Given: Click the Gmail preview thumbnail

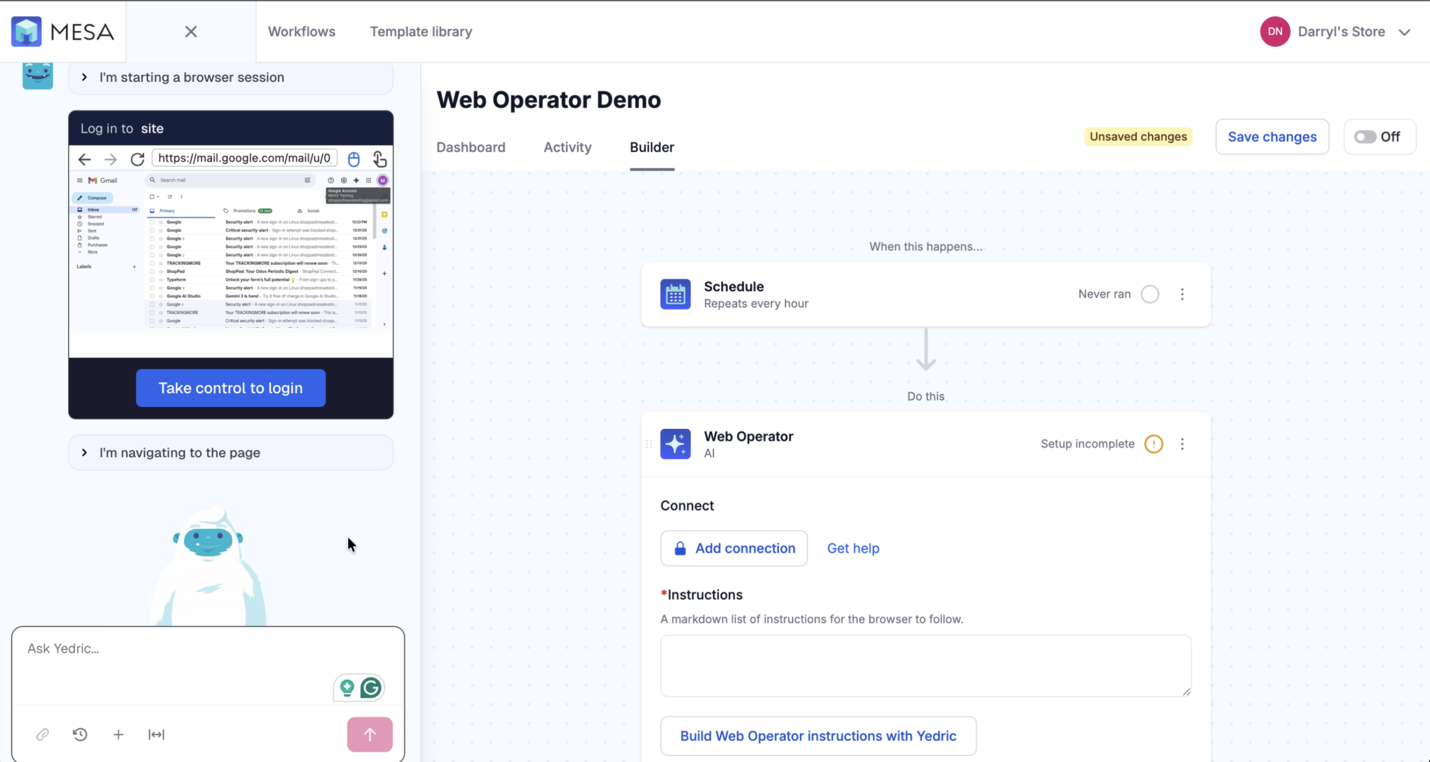Looking at the screenshot, I should [x=231, y=252].
